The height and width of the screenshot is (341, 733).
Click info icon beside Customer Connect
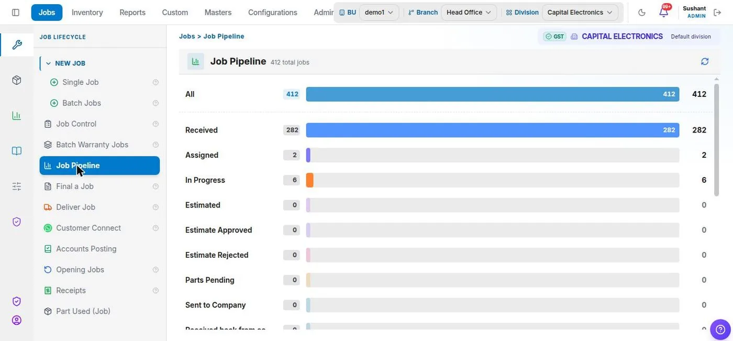click(x=156, y=228)
